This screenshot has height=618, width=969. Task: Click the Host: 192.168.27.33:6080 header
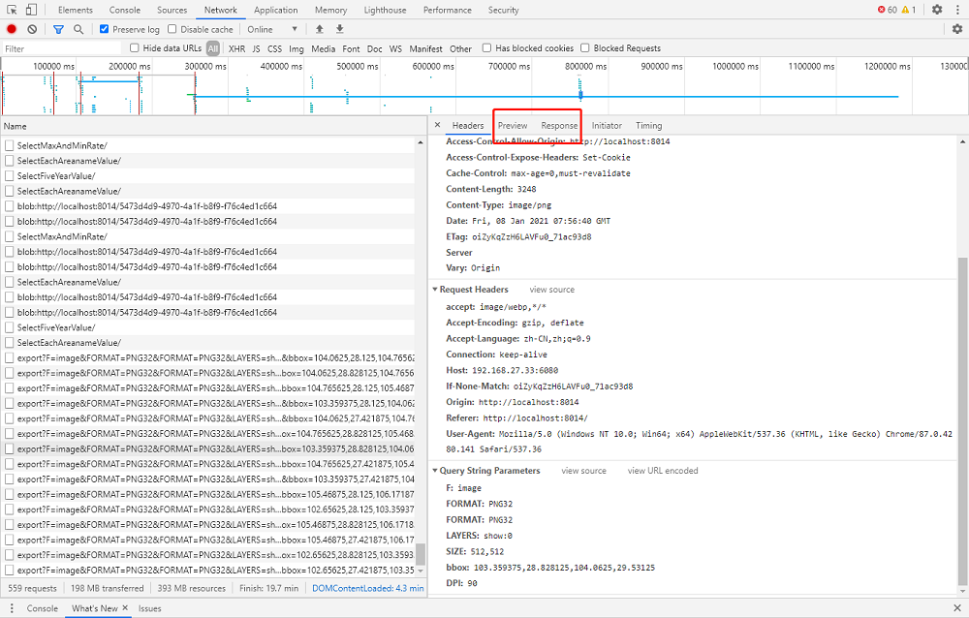[x=502, y=370]
